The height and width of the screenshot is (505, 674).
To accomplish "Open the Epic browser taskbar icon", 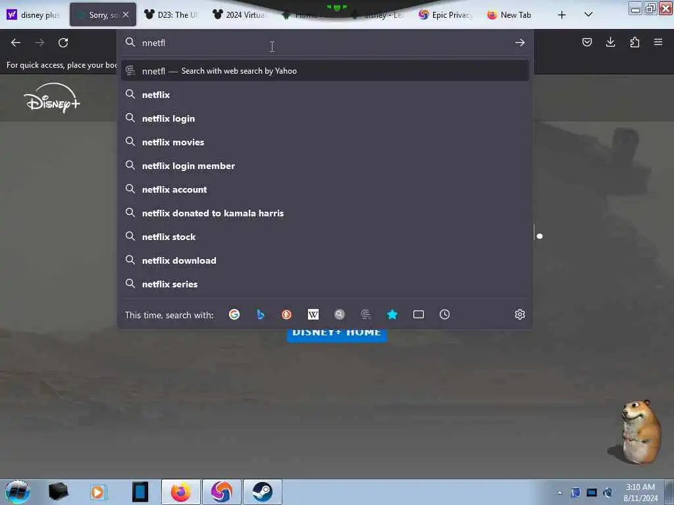I will click(222, 492).
